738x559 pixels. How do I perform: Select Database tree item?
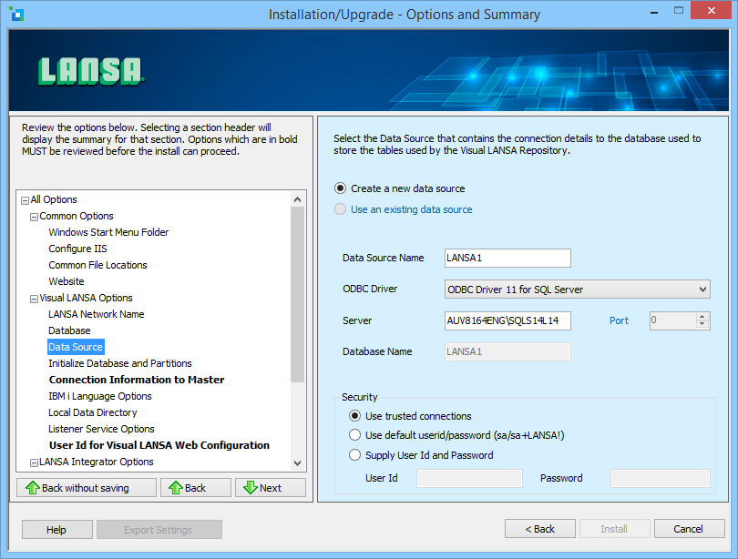pos(69,330)
